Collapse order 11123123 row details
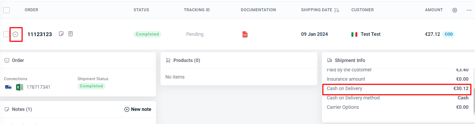The width and height of the screenshot is (475, 124). click(16, 34)
